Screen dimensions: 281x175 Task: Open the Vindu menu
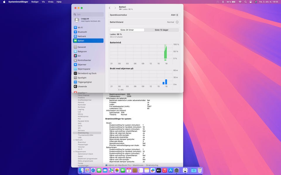pos(51,2)
